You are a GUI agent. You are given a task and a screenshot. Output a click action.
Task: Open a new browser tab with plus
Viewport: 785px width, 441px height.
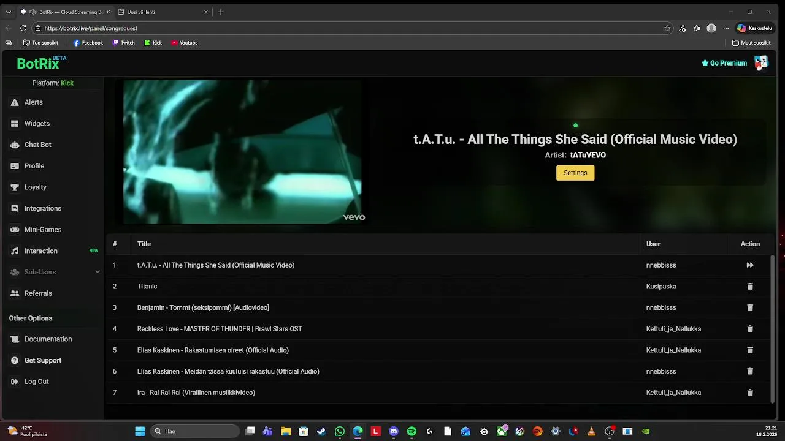point(221,12)
